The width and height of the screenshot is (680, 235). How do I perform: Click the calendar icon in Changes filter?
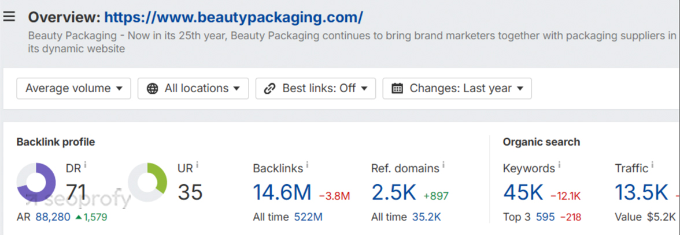coord(397,89)
